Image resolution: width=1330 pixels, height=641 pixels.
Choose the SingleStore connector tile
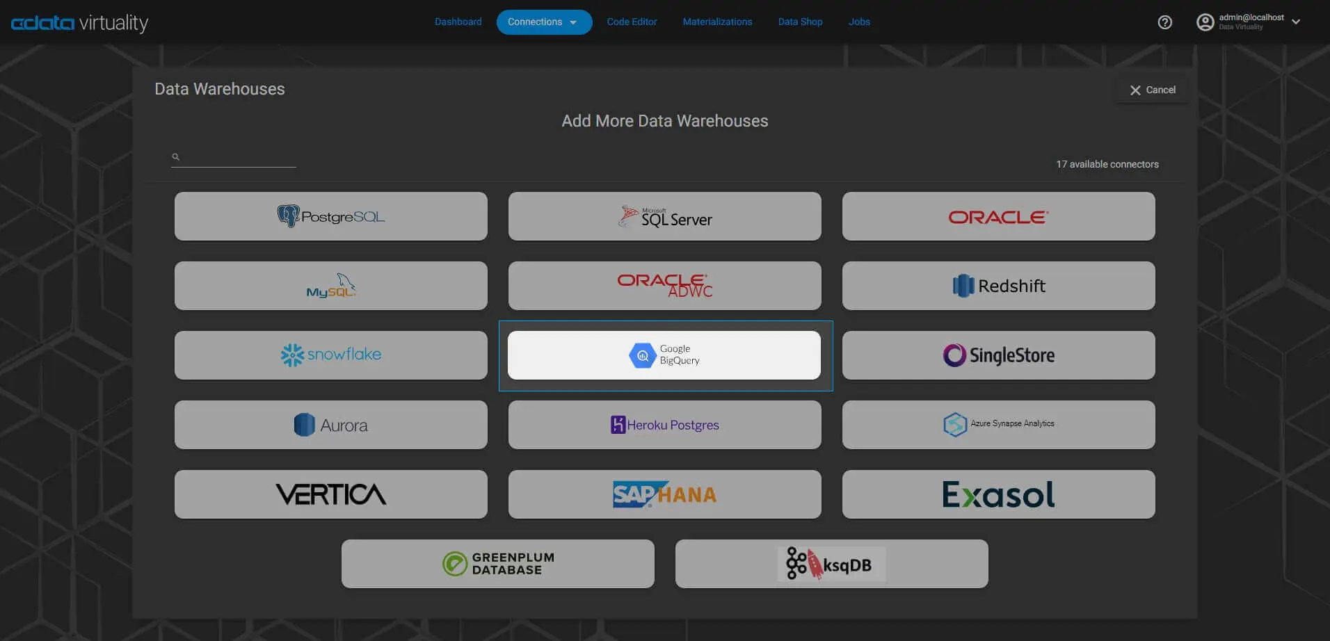pyautogui.click(x=999, y=355)
